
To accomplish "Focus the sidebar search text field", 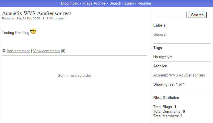I will point(172,15).
